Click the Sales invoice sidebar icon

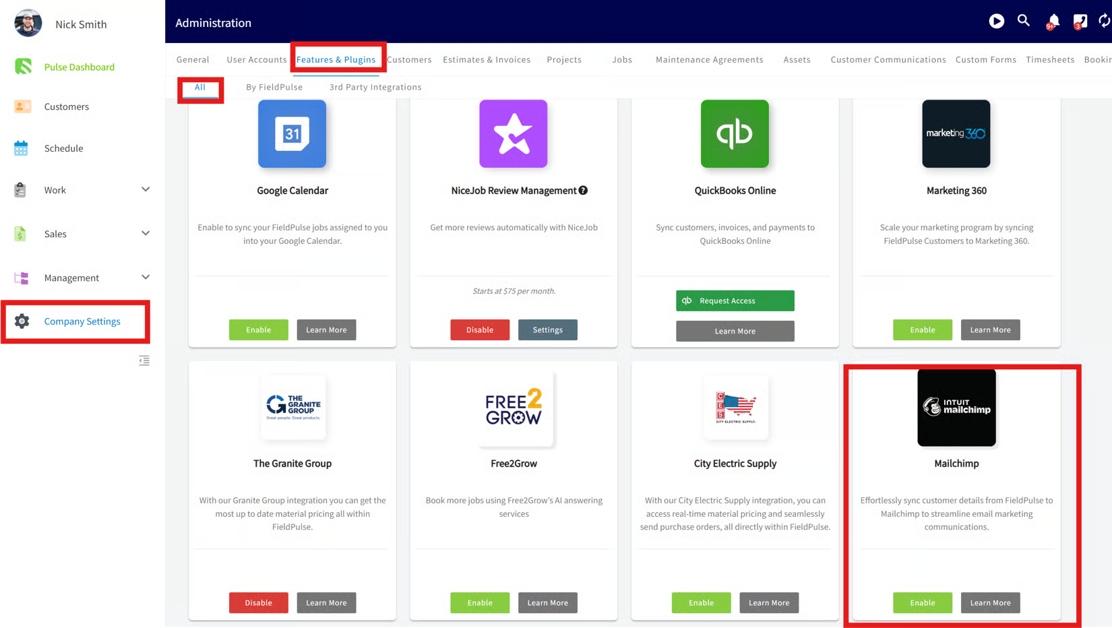pos(20,234)
